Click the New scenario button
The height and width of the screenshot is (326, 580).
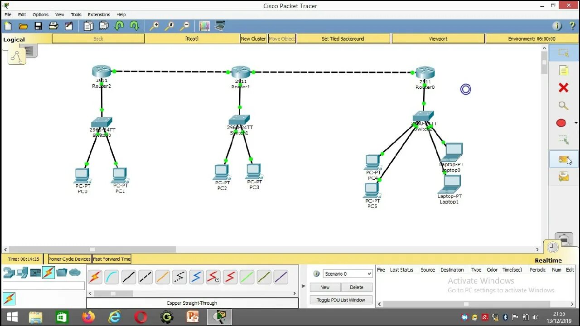[325, 287]
